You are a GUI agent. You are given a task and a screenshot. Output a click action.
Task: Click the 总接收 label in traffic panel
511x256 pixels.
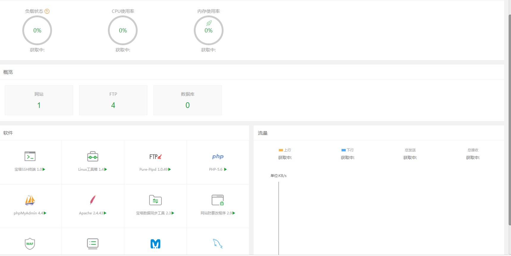pyautogui.click(x=473, y=150)
